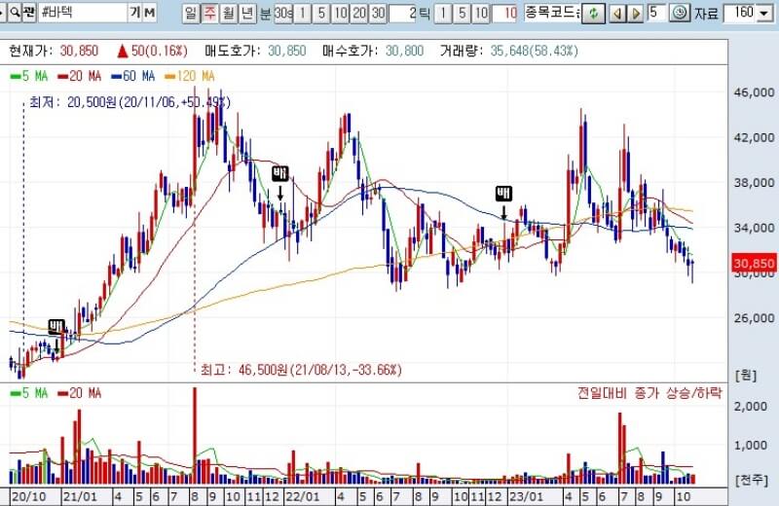This screenshot has width=779, height=506.
Task: Click the 23/01 date axis label
Action: pos(527,497)
